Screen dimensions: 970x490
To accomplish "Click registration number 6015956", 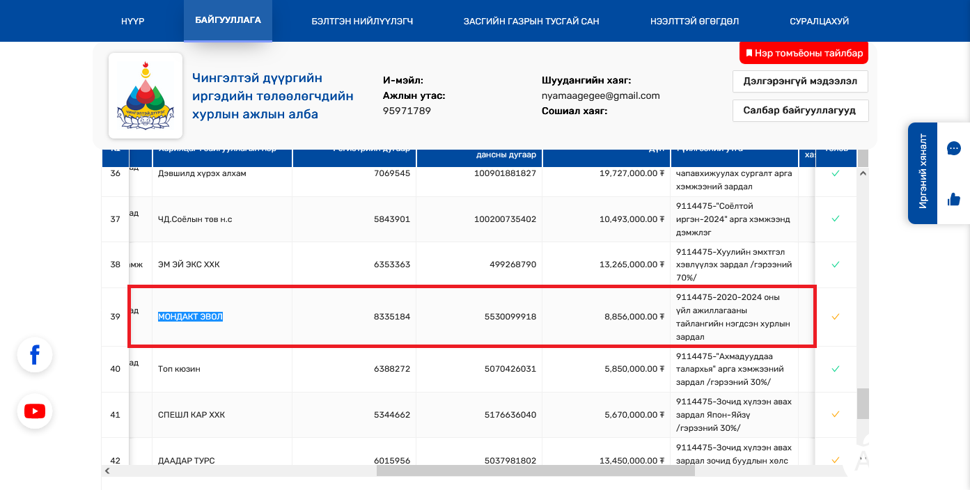I will pos(392,461).
